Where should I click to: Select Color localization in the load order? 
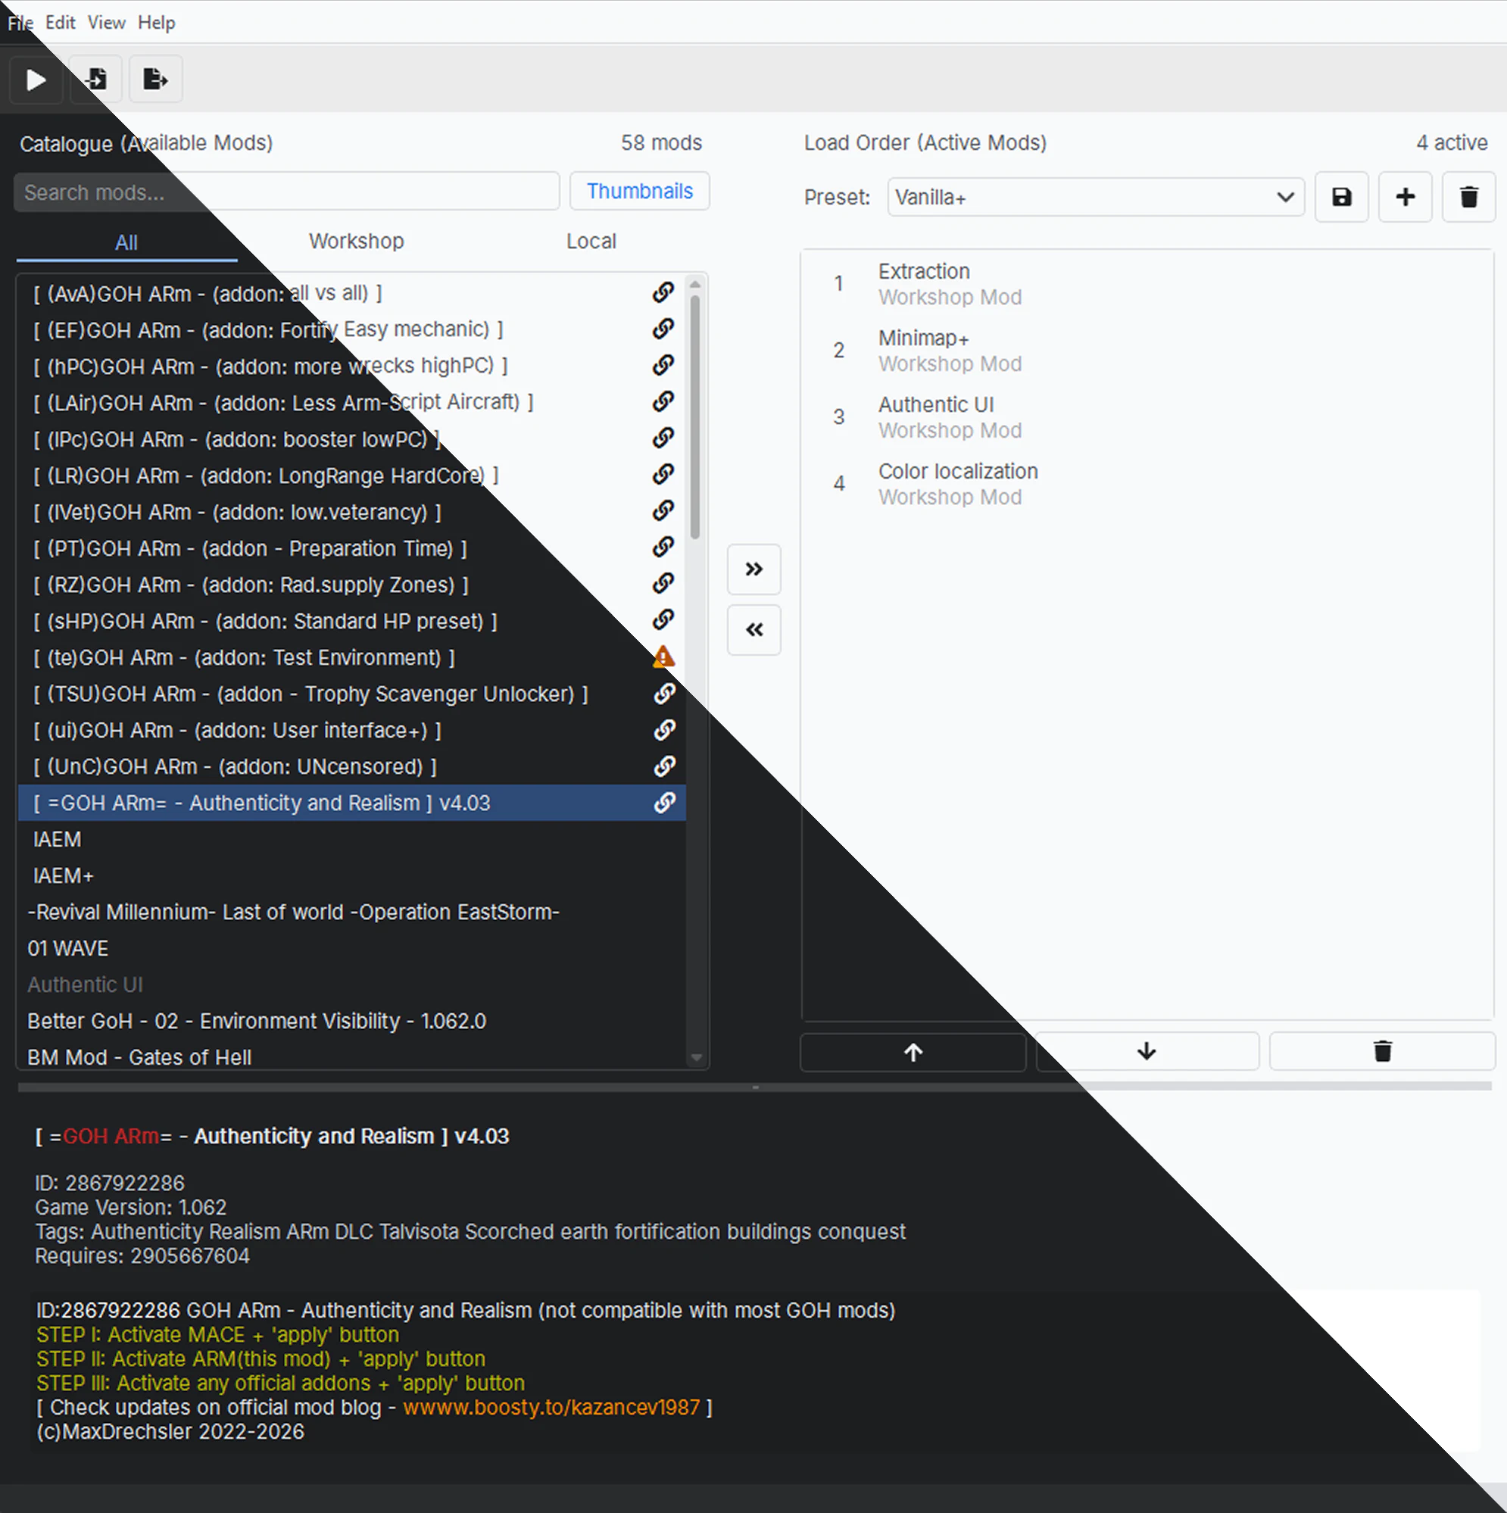(x=1147, y=484)
